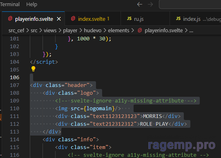Click the ROLE PLAY text in line 112
This screenshot has height=158, width=221.
[x=154, y=124]
